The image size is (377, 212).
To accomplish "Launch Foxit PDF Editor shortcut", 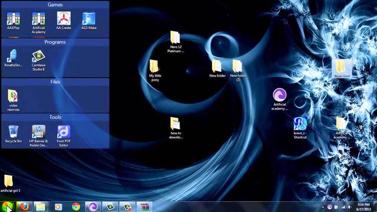I will point(64,136).
